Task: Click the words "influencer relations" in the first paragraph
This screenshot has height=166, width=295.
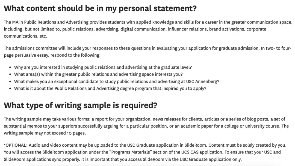Action: (x=187, y=29)
